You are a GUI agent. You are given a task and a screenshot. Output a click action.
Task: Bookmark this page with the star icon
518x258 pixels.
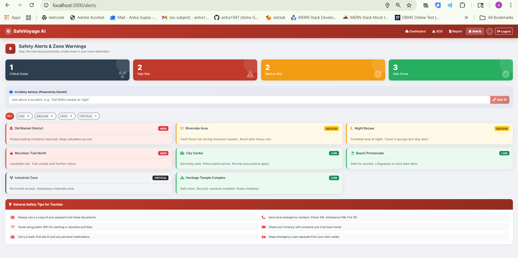[409, 5]
